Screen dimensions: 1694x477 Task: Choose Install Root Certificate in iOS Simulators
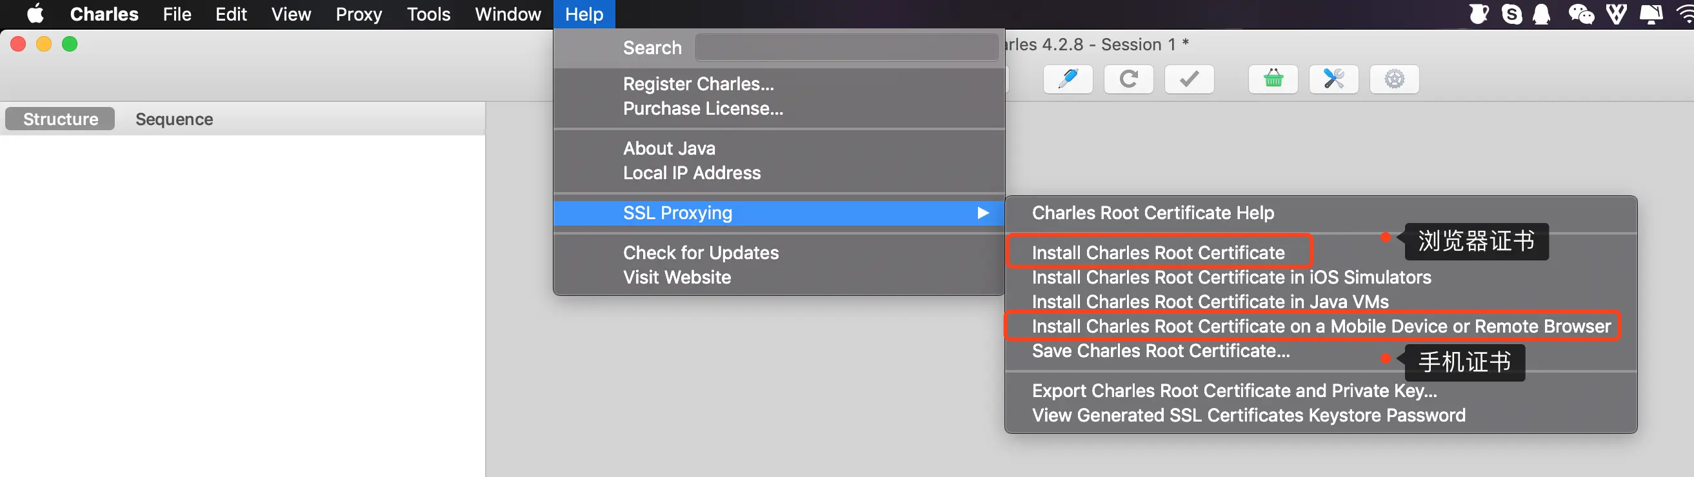(1320, 277)
